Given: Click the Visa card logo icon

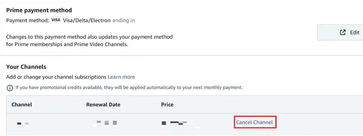Looking at the screenshot, I should pos(55,20).
